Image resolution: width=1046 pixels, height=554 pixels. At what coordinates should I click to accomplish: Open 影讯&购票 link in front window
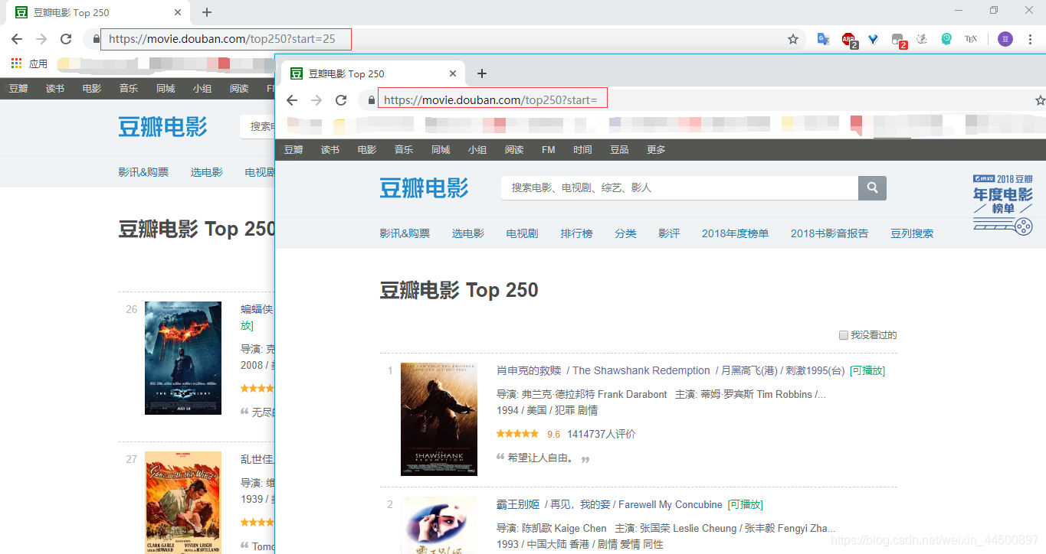coord(405,233)
